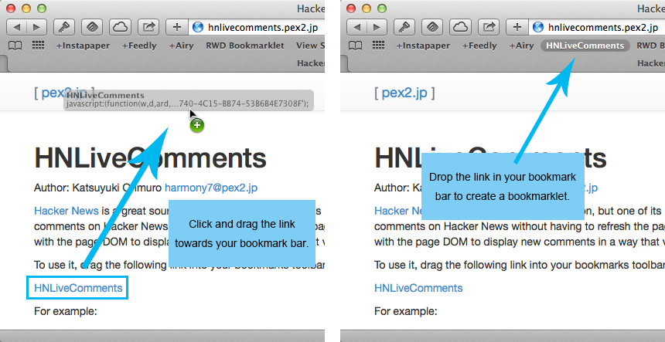Image resolution: width=665 pixels, height=342 pixels.
Task: Click the add bookmark plus button in left window
Action: pos(177,27)
